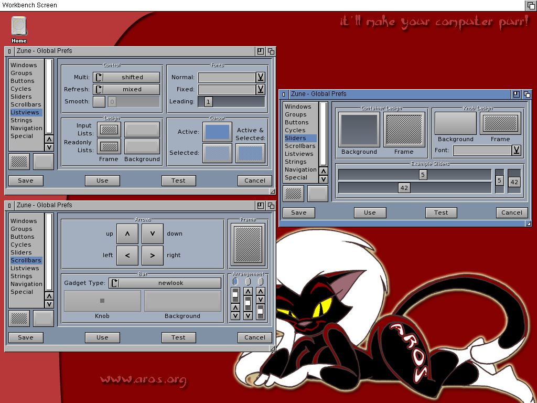Viewport: 537px width, 403px height.
Task: Cycle the Multi option showing shifted
Action: point(126,78)
